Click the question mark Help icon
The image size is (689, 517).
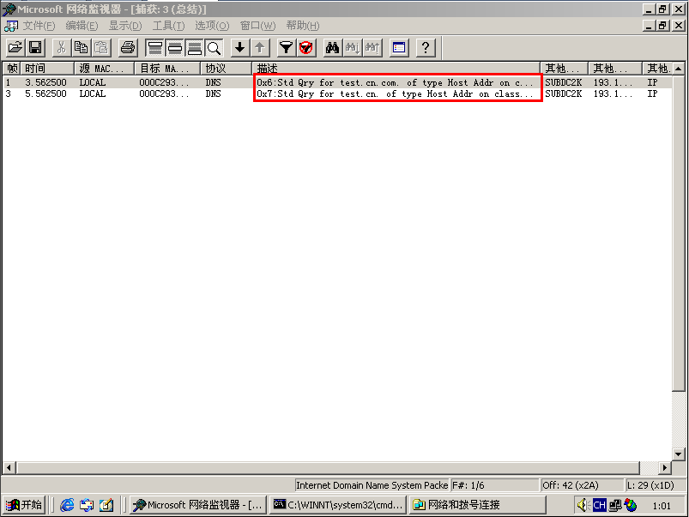tap(426, 48)
